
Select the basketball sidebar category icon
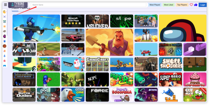[4, 46]
